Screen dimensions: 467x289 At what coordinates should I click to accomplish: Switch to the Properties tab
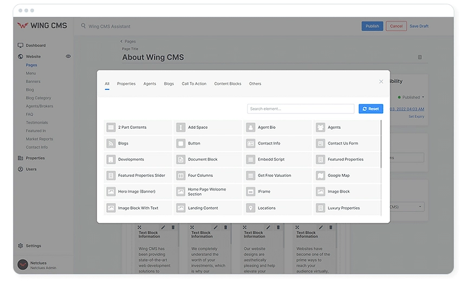126,84
